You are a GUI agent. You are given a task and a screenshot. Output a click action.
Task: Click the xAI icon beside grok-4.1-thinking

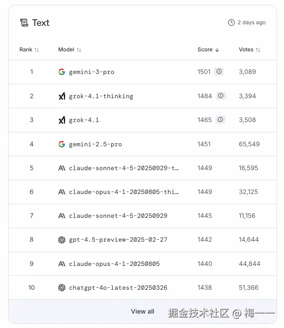62,96
